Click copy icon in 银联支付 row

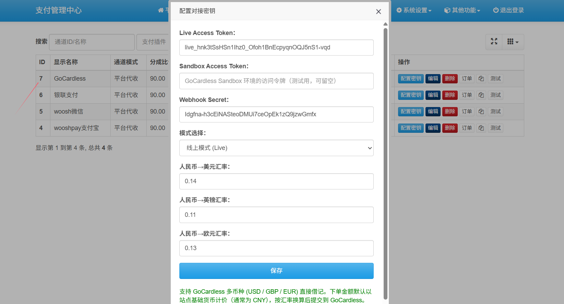(x=481, y=95)
